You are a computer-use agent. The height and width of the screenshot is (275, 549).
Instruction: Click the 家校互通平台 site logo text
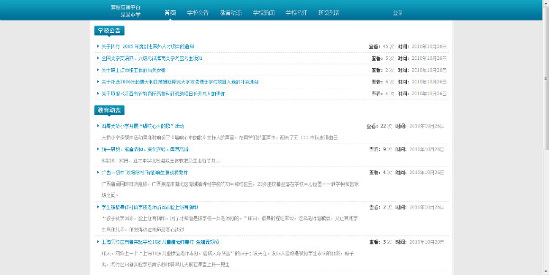click(126, 7)
